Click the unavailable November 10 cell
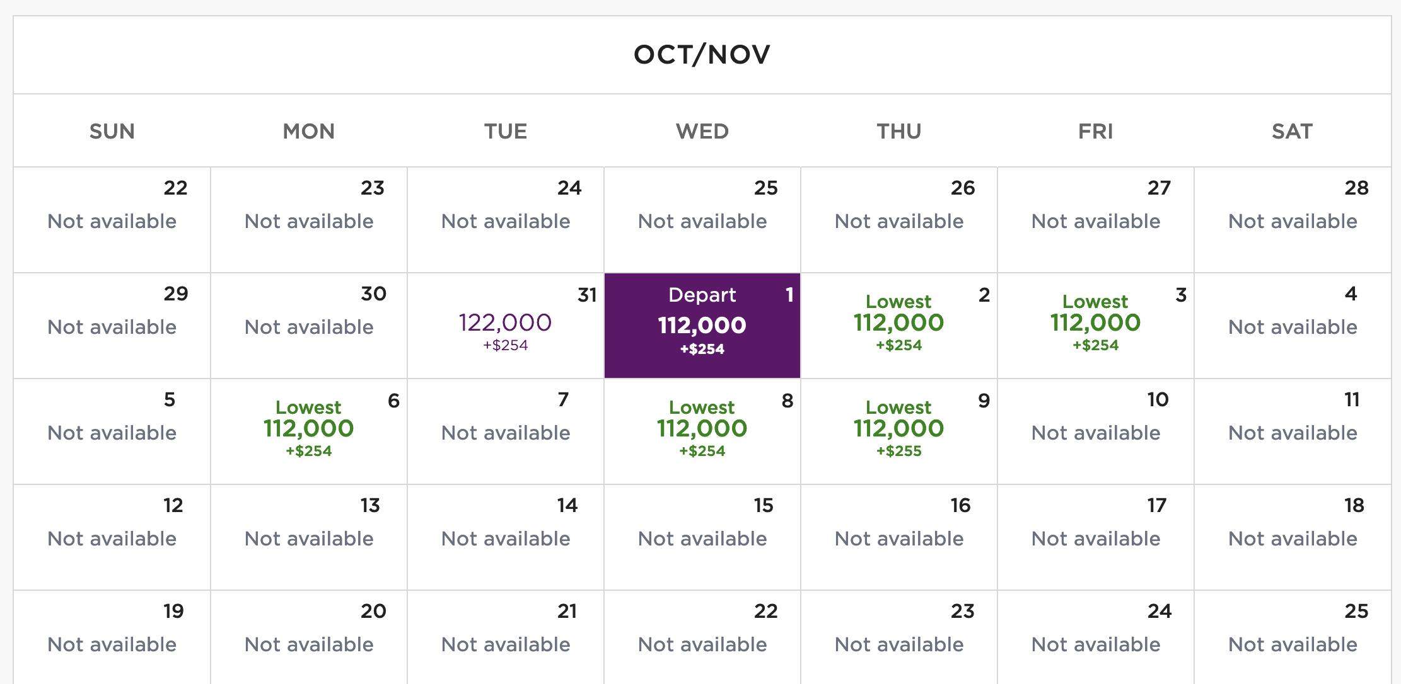Screen dimensions: 1401x684 click(1096, 431)
